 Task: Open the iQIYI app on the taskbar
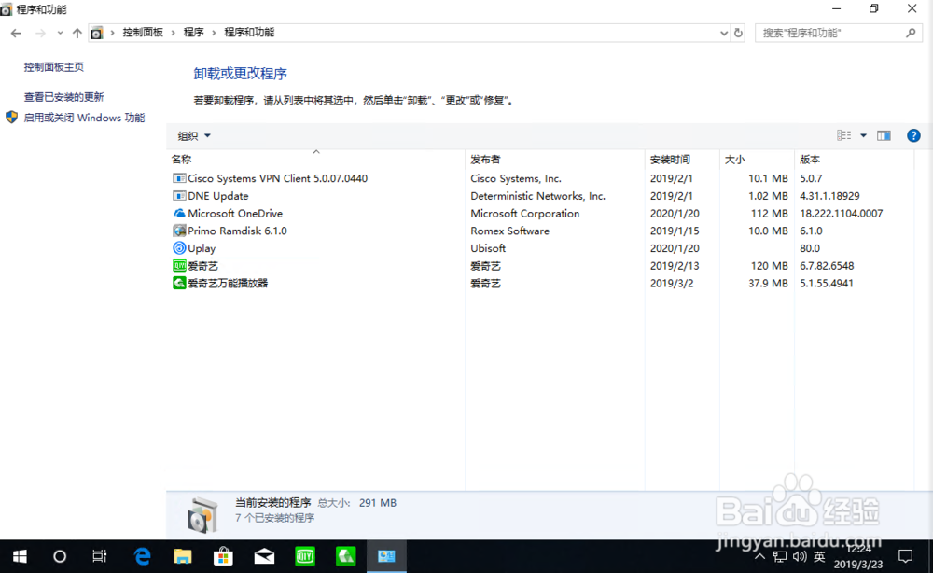tap(305, 556)
